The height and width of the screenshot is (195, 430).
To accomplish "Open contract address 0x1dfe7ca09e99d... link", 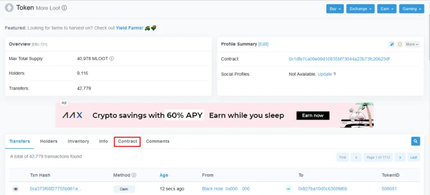I will pyautogui.click(x=339, y=59).
